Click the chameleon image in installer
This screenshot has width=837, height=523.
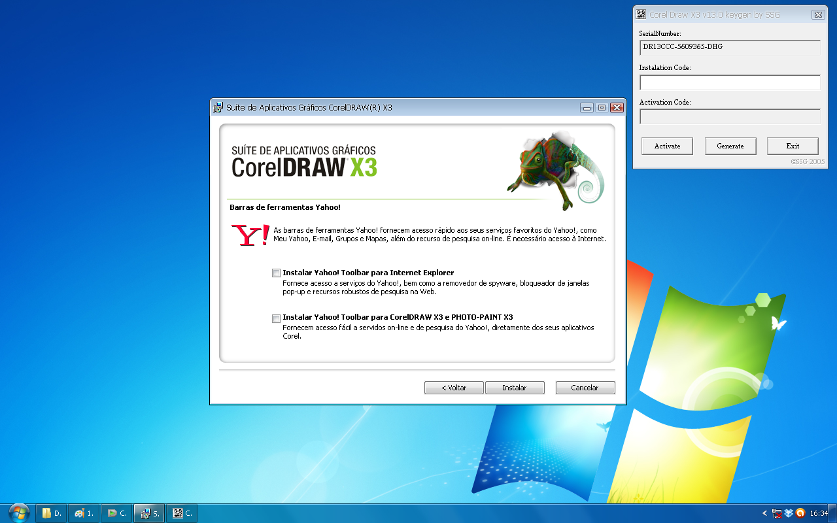pos(556,171)
